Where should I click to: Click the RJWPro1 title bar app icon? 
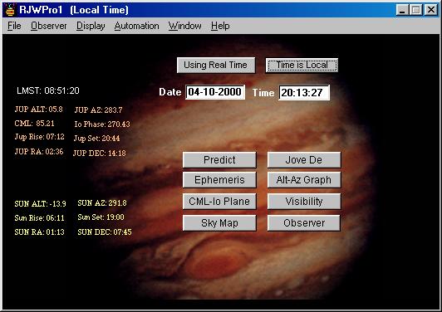pyautogui.click(x=10, y=10)
